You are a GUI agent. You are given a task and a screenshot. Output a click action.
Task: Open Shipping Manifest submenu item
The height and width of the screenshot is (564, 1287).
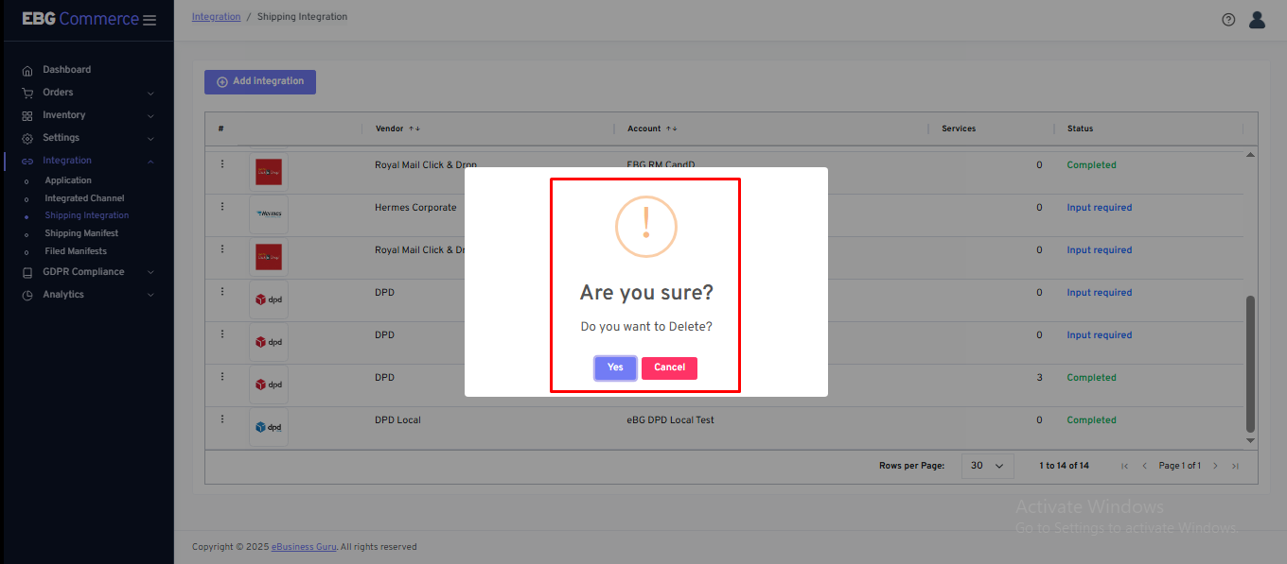pos(81,233)
